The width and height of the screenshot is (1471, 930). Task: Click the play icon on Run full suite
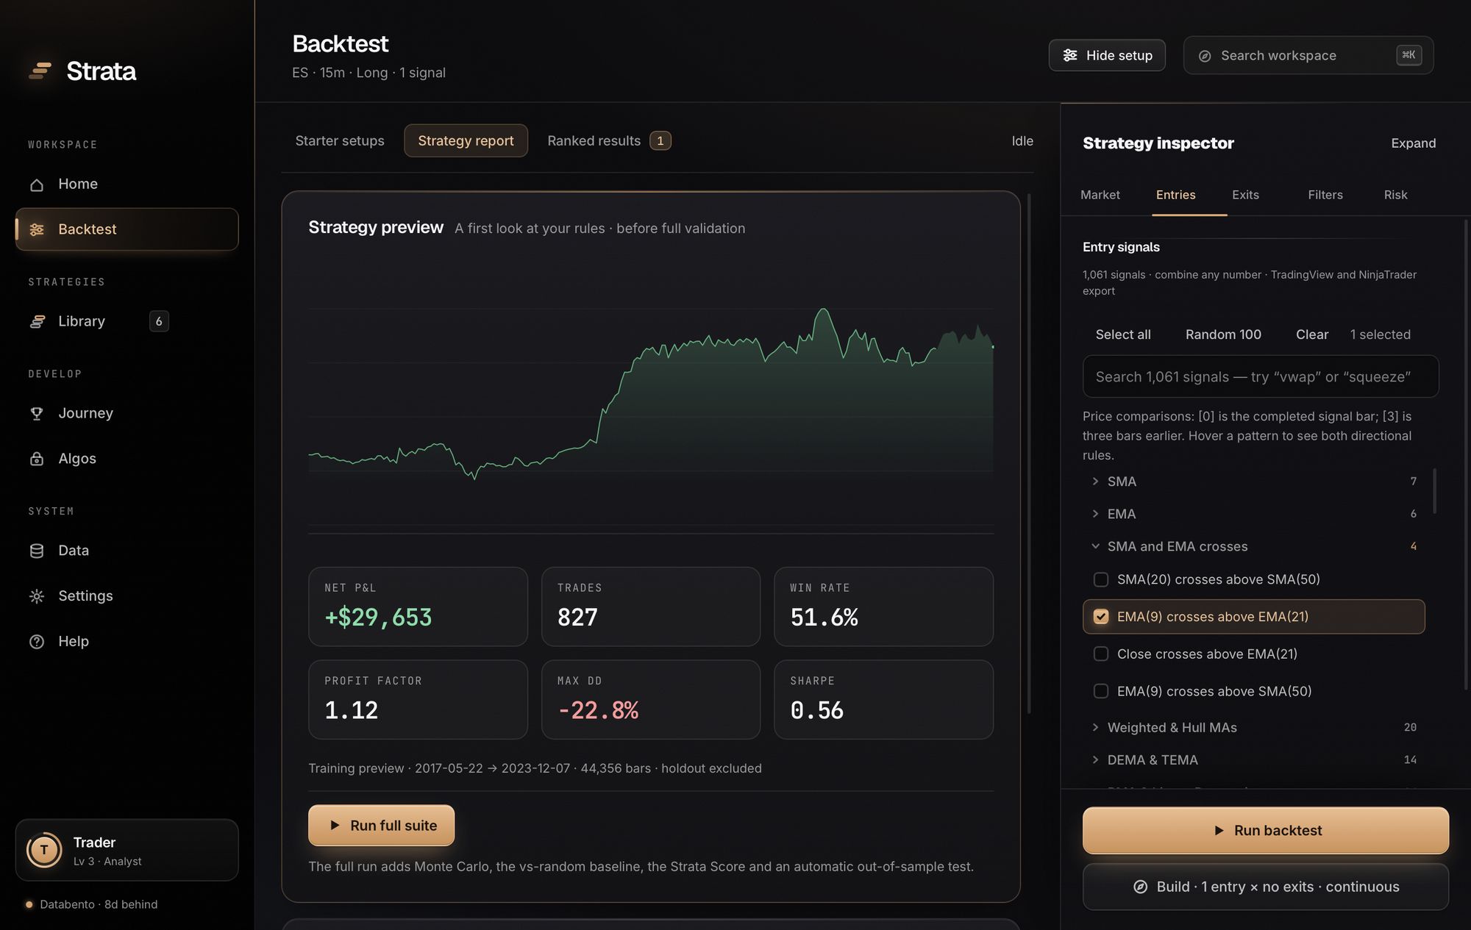coord(335,826)
